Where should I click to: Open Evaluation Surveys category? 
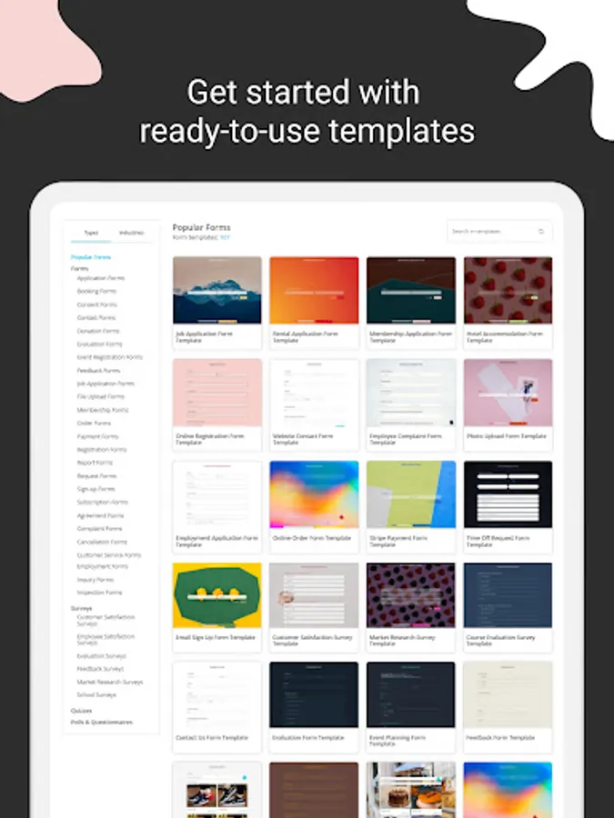pos(101,655)
